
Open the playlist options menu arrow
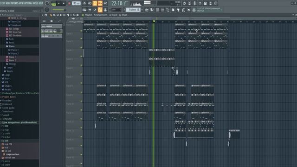(x=42, y=15)
